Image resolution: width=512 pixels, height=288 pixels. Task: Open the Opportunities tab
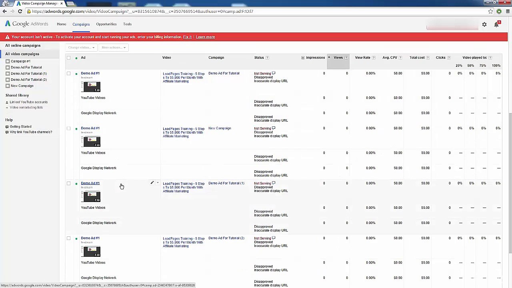point(106,24)
